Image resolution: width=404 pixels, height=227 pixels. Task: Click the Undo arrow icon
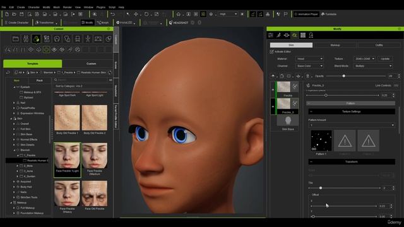pos(112,14)
